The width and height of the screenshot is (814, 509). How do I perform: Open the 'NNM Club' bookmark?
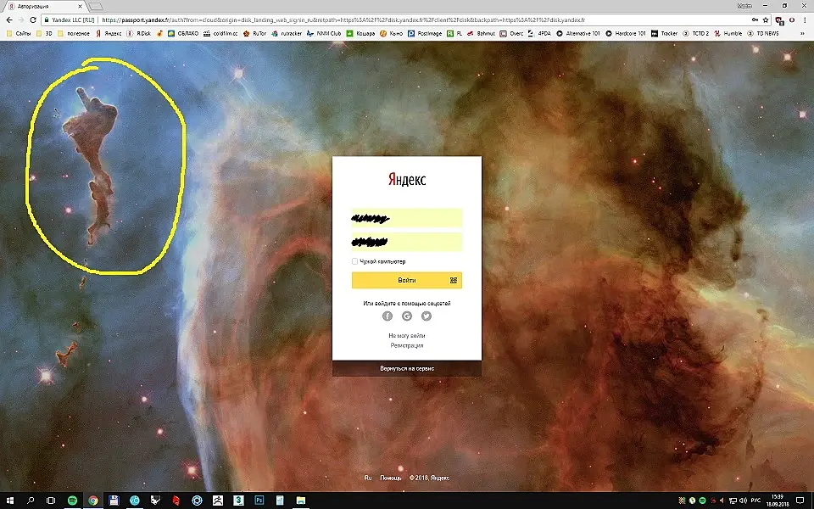point(324,33)
